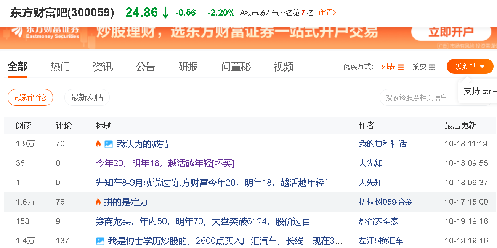Screen dimensions: 497x248
Task: Click the securities advertisement banner text
Action: coord(237,32)
